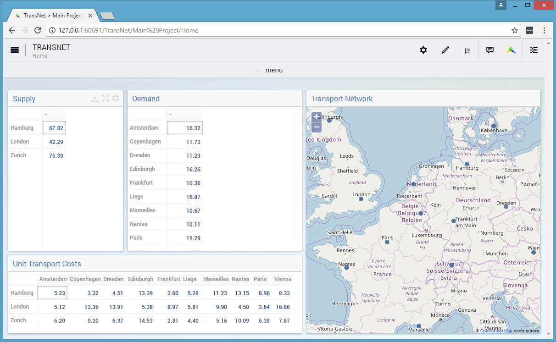Click the Copenhagen column header in costs table
556x342 pixels.
pos(85,279)
